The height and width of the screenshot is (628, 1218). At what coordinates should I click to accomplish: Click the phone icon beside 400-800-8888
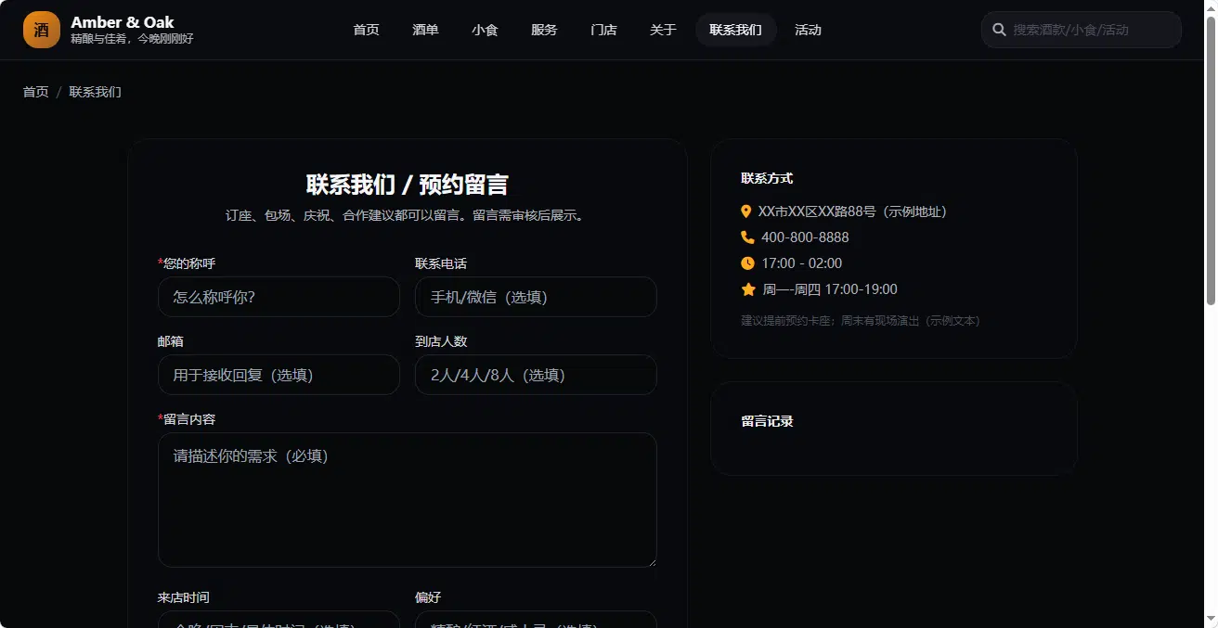point(747,237)
